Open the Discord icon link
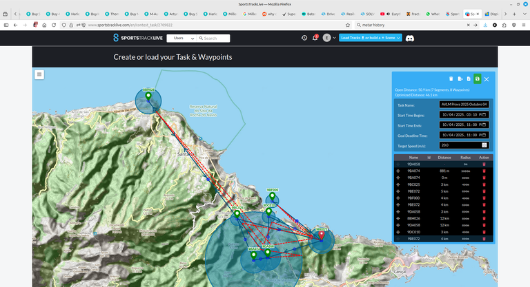Screen dimensions: 530x287 (x=410, y=38)
